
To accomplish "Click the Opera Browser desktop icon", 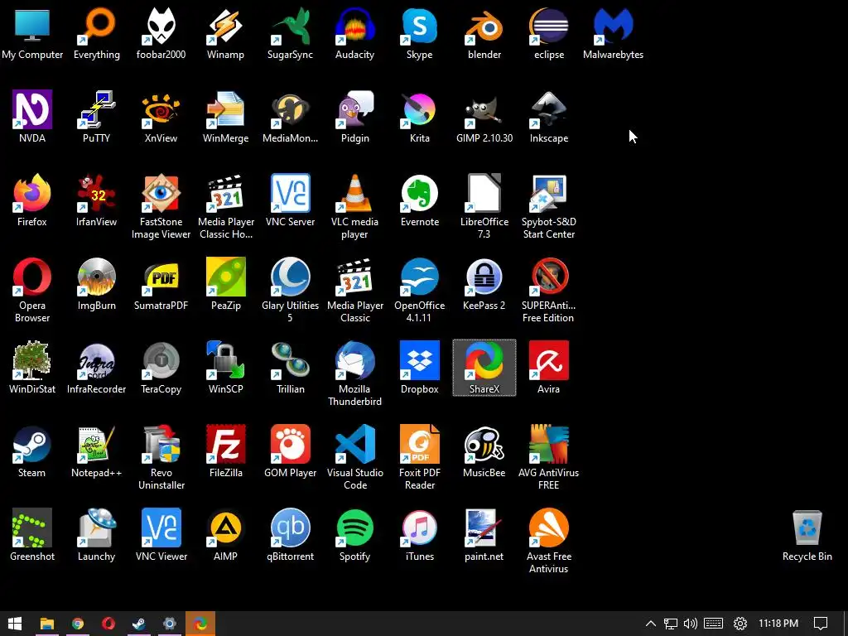I will click(x=32, y=291).
